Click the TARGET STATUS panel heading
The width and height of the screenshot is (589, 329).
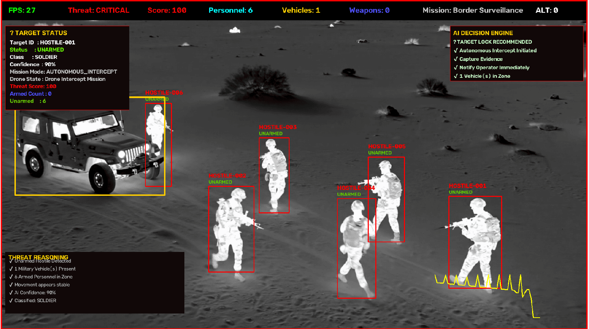pyautogui.click(x=38, y=33)
